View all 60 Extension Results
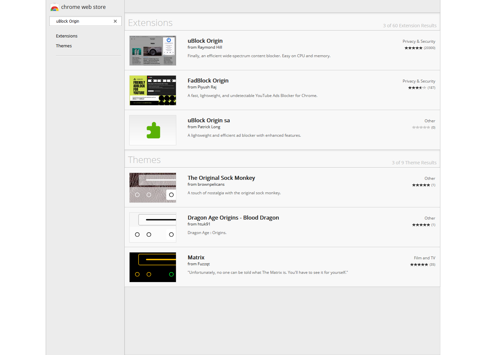This screenshot has height=355, width=491. pos(410,26)
